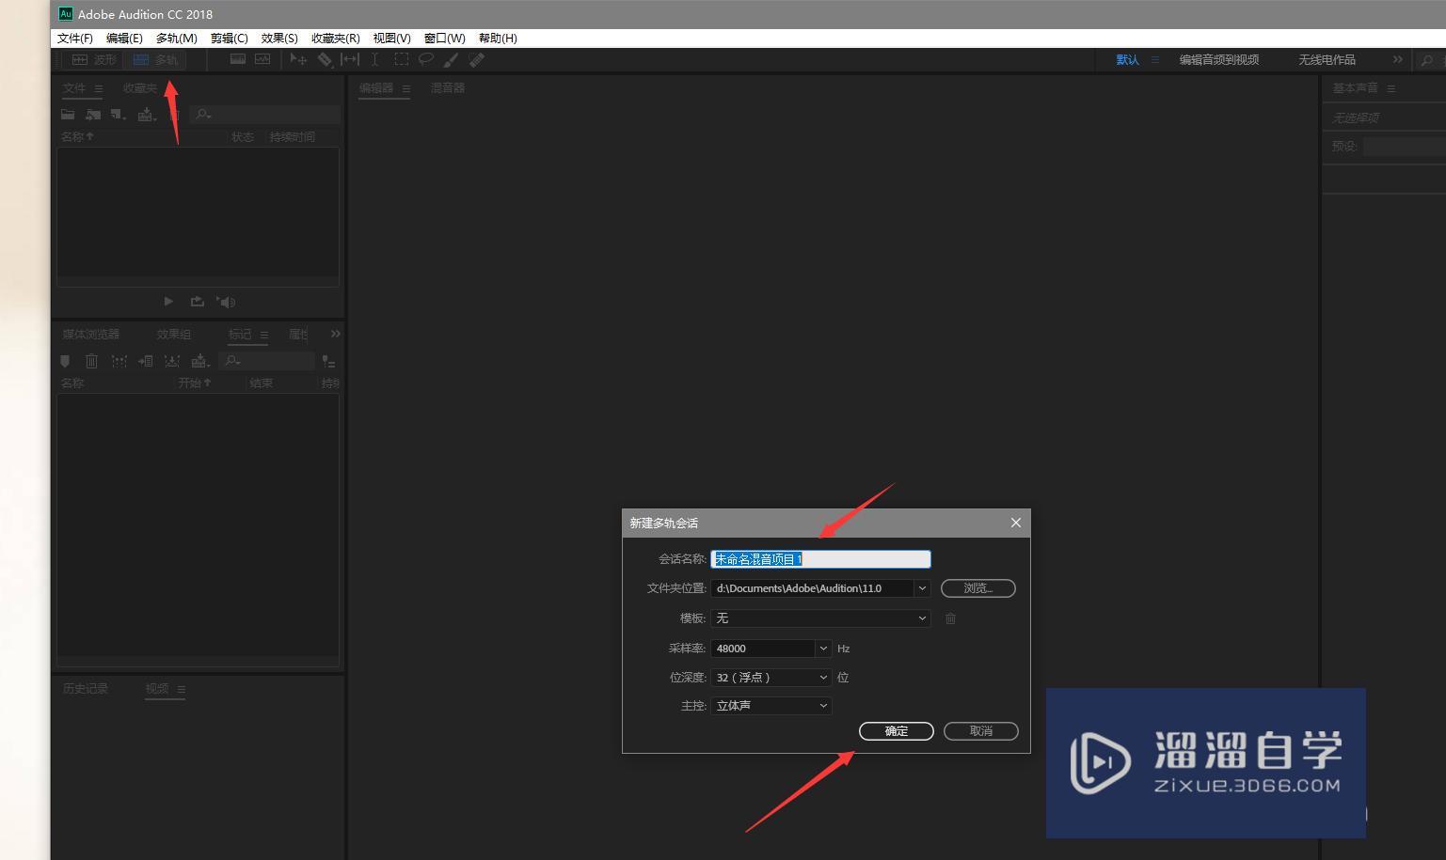
Task: Delete selected markers trash icon
Action: (x=91, y=361)
